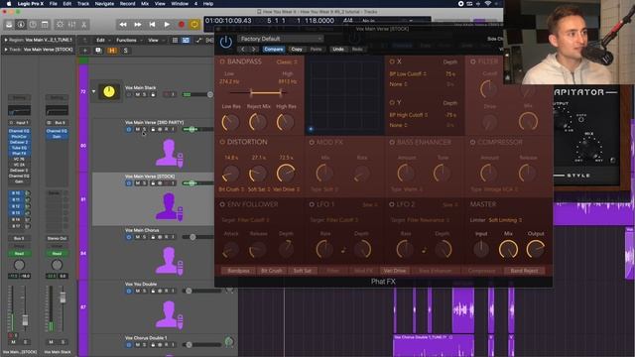Open the Mix menu
This screenshot has height=357, width=635.
(145, 4)
